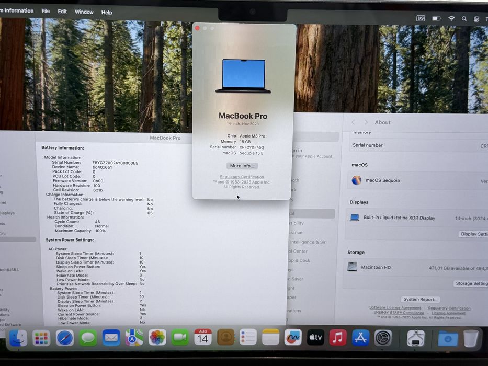Click More Info button in About This Mac

click(242, 166)
